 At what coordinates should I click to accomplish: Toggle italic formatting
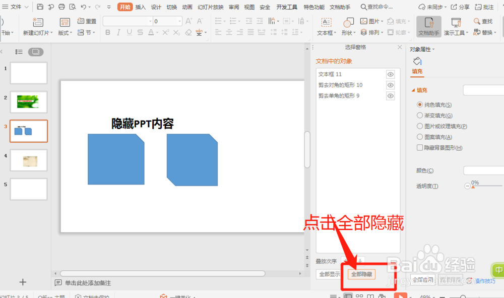118,32
